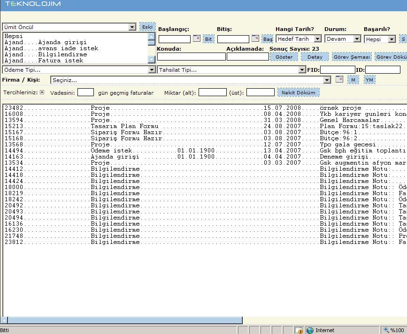Select Hepsi in type list
Viewport: 407px width, 334px height.
coord(75,36)
